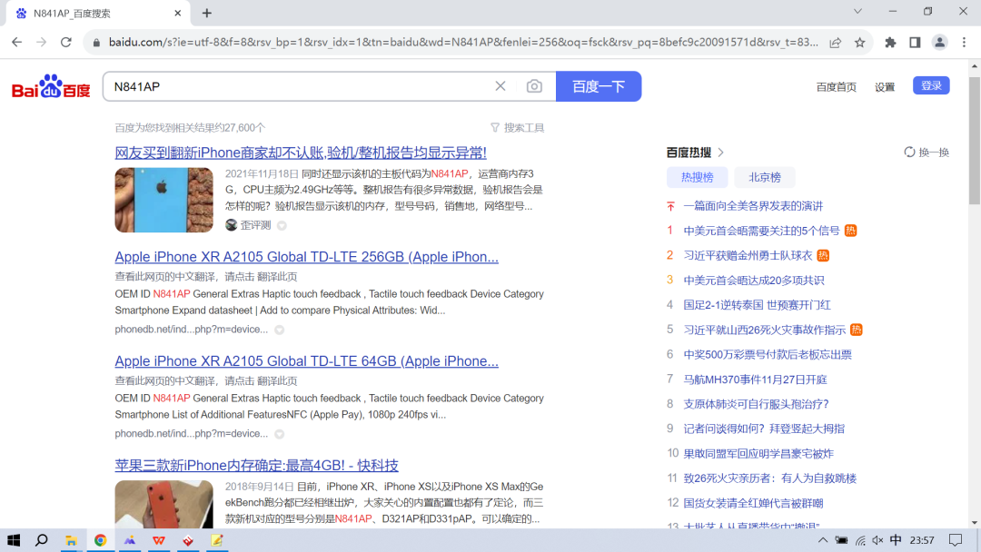Open sticky notes app in taskbar

click(x=216, y=540)
